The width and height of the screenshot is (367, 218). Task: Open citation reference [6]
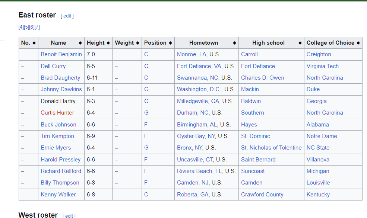pos(32,27)
